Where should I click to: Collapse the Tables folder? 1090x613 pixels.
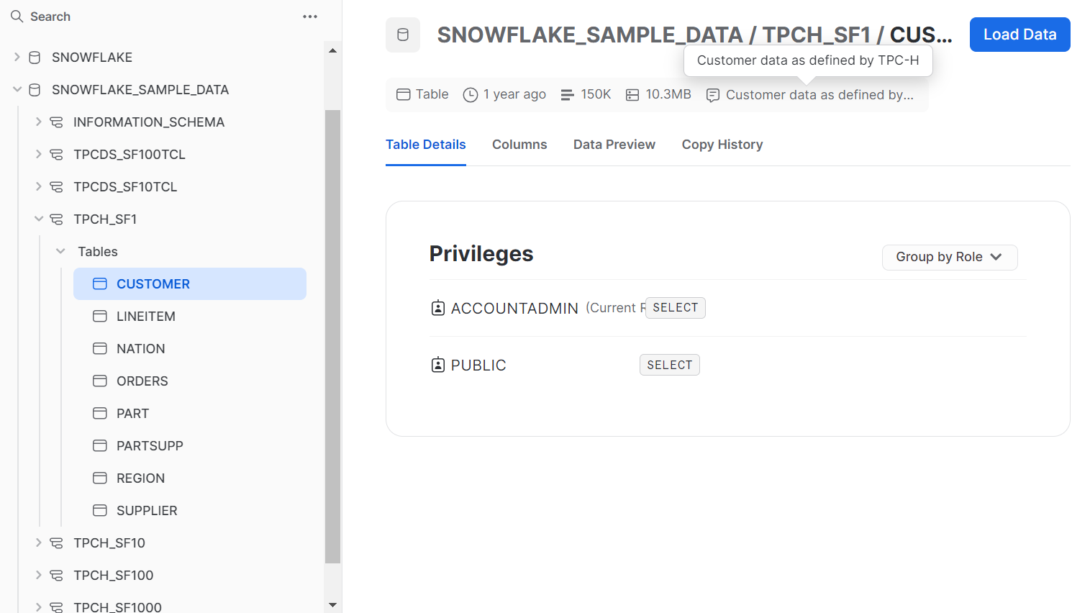pos(60,251)
